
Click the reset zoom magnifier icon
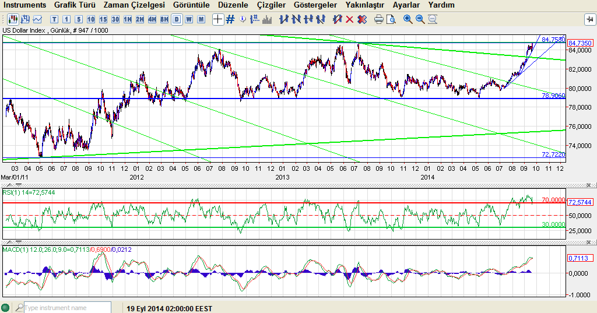433,19
